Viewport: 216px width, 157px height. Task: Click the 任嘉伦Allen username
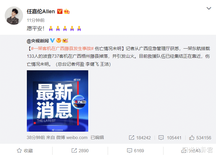point(41,11)
